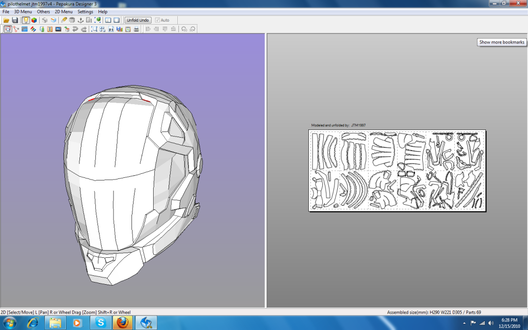Click the colored cube texture icon
The width and height of the screenshot is (528, 330).
point(34,20)
